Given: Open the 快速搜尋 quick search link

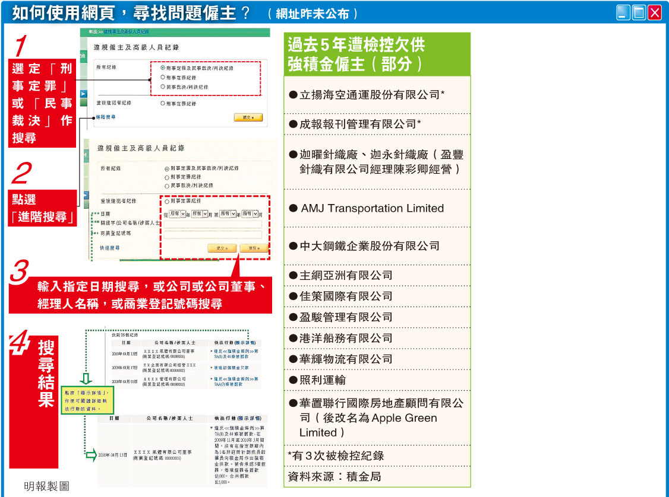Looking at the screenshot, I should click(110, 248).
